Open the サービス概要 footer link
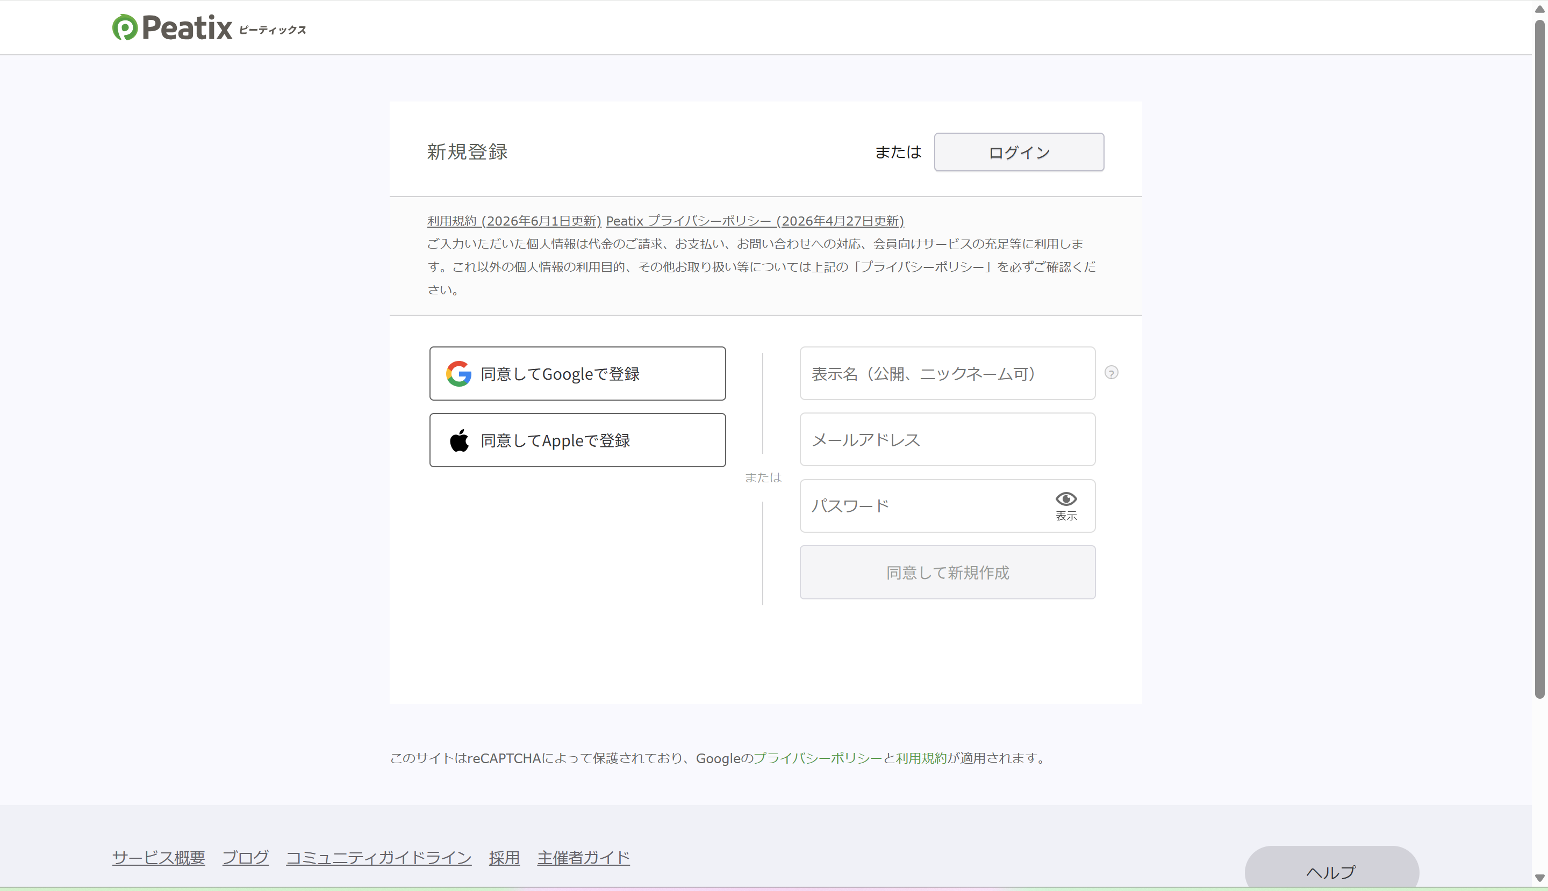Image resolution: width=1548 pixels, height=891 pixels. pos(158,857)
